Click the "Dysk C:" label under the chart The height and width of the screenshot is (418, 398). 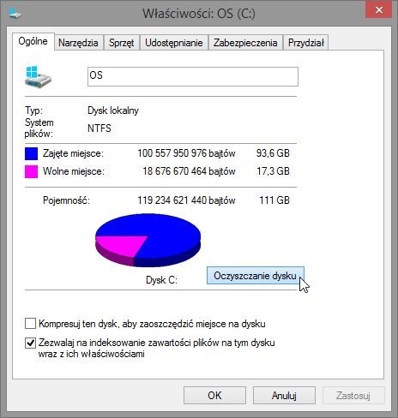161,280
